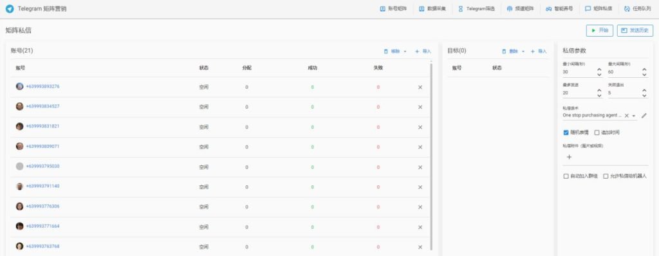Uncheck the 随机表情 checkbox
Image resolution: width=659 pixels, height=256 pixels.
click(566, 133)
